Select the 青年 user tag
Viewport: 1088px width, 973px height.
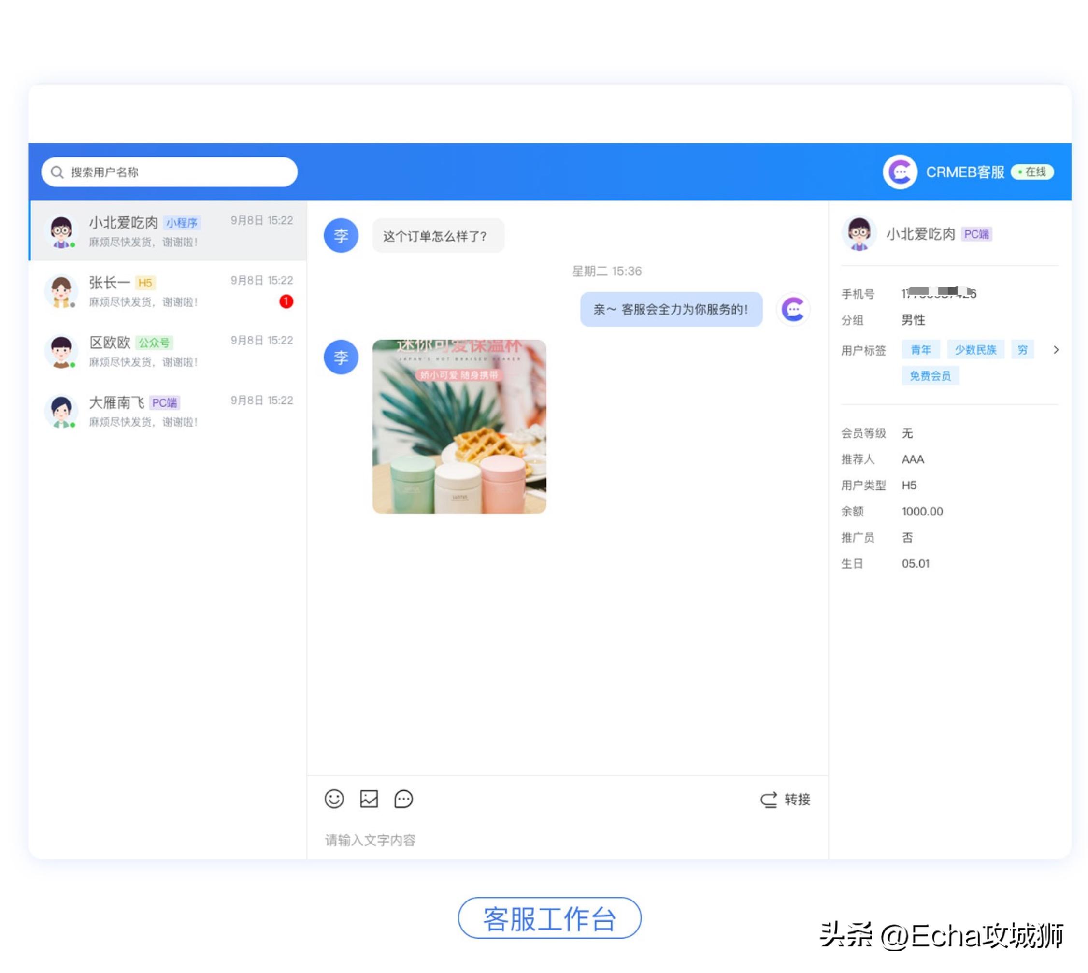[921, 349]
